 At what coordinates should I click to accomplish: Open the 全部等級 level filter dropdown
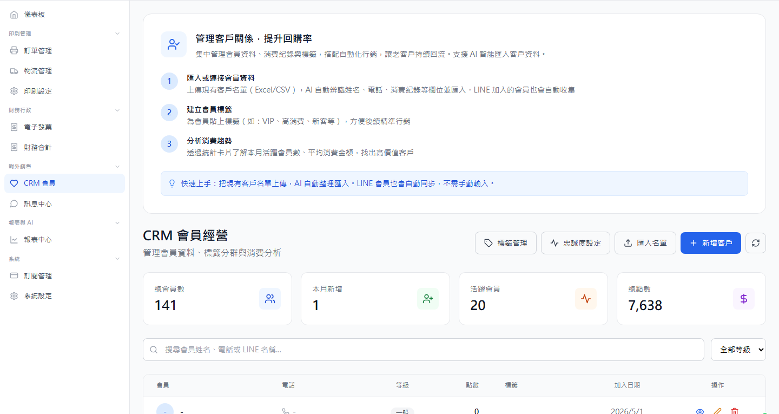[738, 350]
